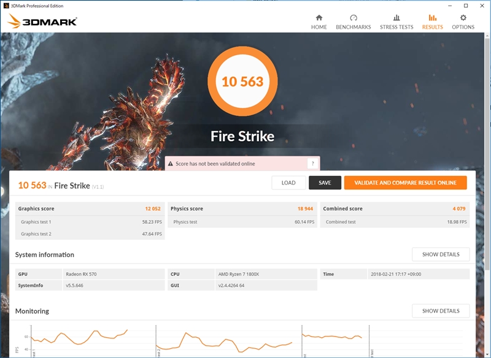Select Physics test row 60.14 FPS
Image resolution: width=491 pixels, height=358 pixels.
pos(242,222)
